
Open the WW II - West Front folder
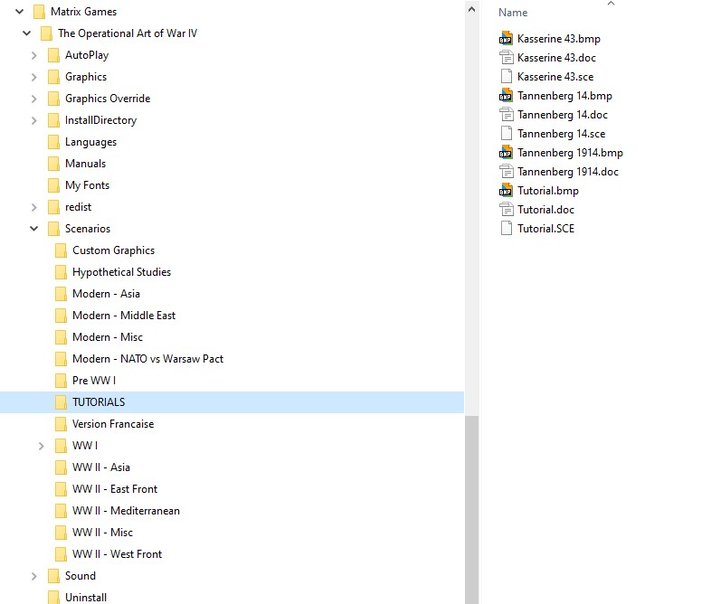[117, 554]
